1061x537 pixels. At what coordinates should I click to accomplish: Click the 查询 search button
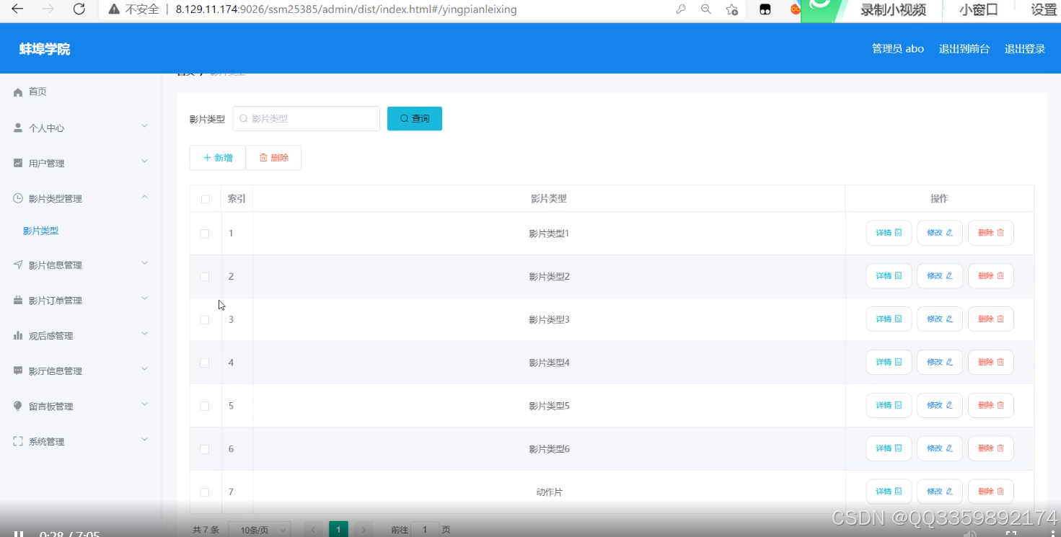tap(415, 119)
